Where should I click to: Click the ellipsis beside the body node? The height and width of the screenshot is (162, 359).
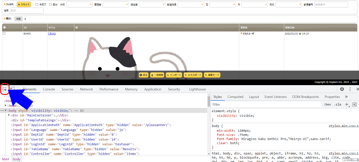[x=2, y=111]
